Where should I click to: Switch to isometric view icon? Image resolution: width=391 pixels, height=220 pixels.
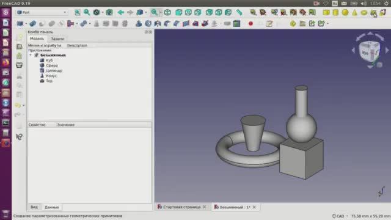167,12
